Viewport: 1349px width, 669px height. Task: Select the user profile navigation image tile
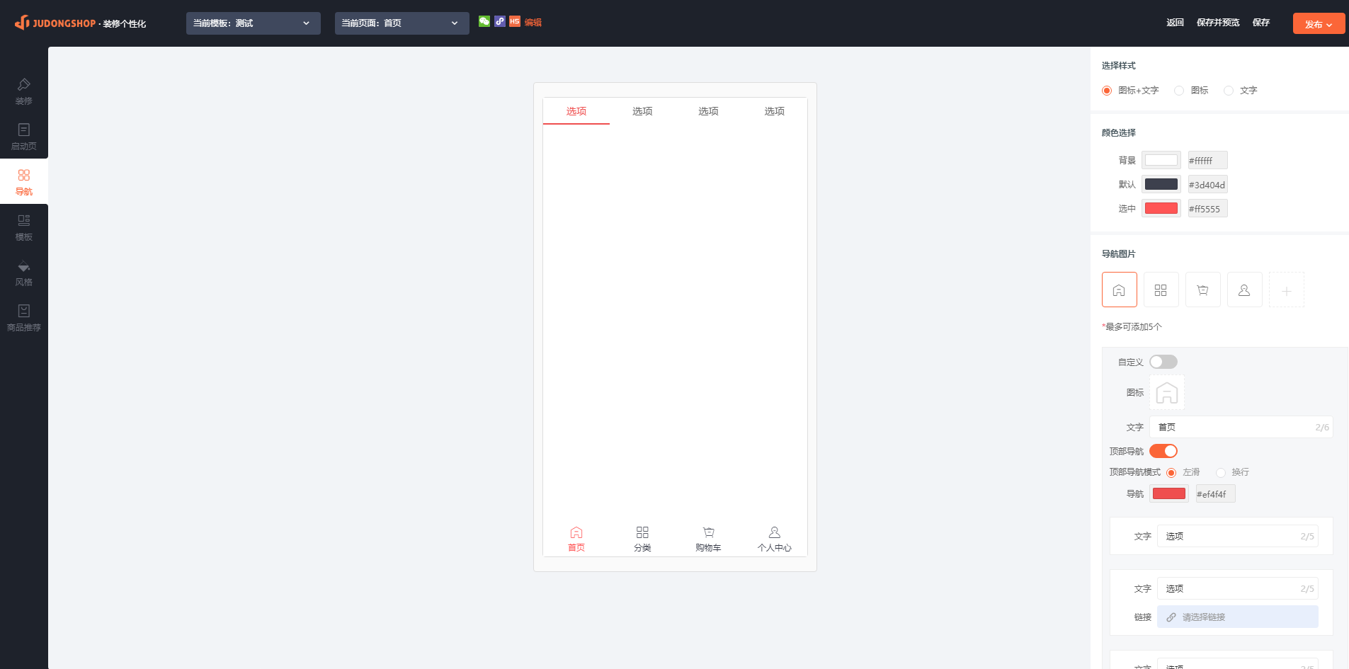click(x=1245, y=290)
